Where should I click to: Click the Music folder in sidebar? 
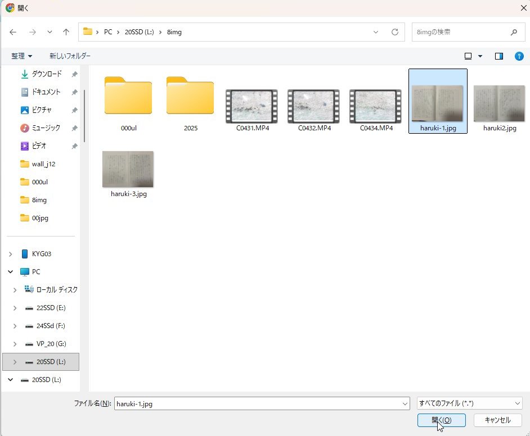(x=46, y=128)
